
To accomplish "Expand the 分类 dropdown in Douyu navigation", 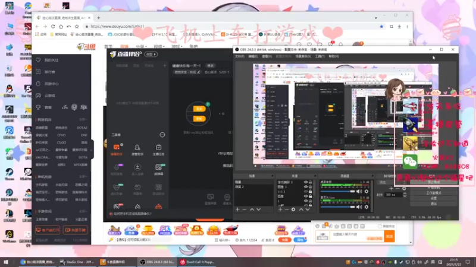I will pyautogui.click(x=141, y=46).
